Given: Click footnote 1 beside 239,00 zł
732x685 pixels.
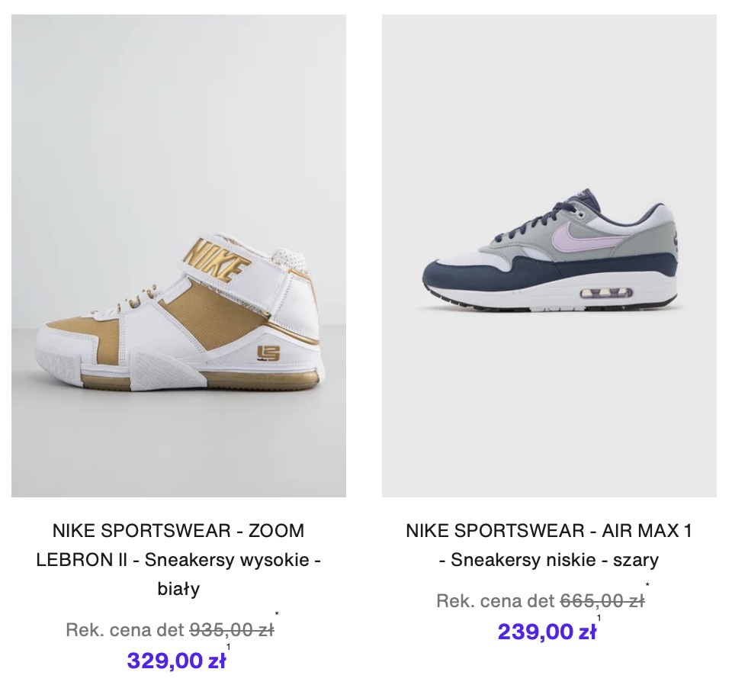Looking at the screenshot, I should 599,618.
